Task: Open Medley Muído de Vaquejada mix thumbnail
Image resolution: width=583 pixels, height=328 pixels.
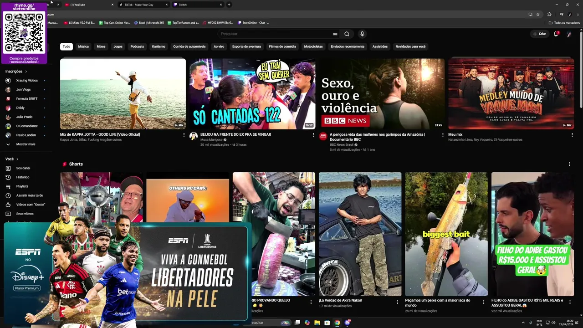Action: (511, 94)
